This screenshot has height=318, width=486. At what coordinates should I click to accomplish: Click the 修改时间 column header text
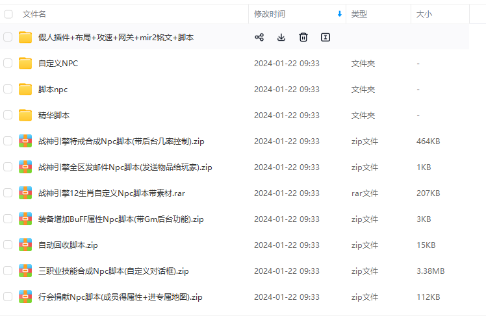tap(270, 14)
